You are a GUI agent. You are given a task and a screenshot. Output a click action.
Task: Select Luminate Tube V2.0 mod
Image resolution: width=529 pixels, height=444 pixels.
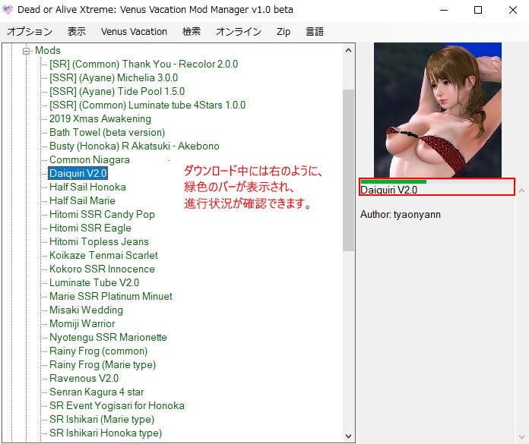click(x=94, y=282)
